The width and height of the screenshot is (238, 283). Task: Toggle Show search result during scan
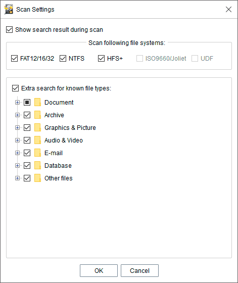coord(10,30)
